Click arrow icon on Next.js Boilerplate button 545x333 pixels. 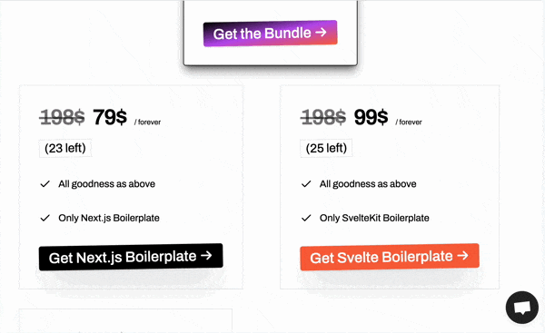point(206,256)
